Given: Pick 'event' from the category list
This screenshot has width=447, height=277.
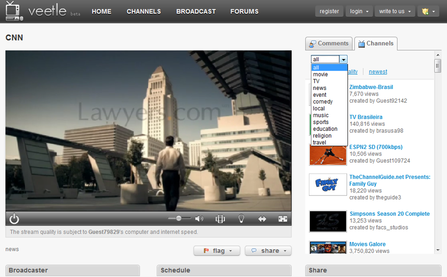Looking at the screenshot, I should (329, 95).
